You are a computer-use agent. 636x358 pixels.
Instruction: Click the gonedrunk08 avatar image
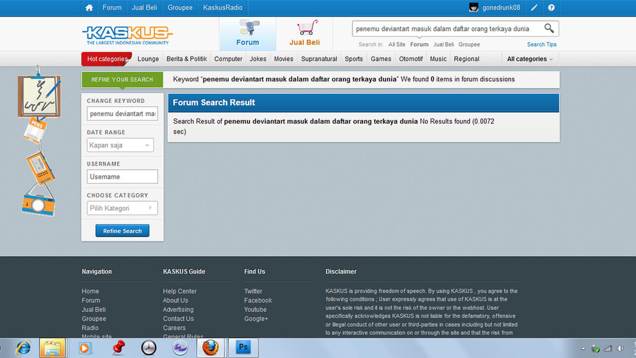(474, 7)
